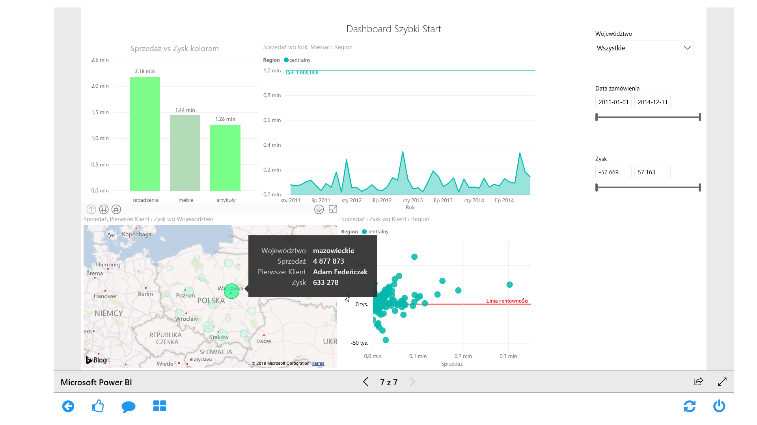Click the thumbs-up like icon

98,406
